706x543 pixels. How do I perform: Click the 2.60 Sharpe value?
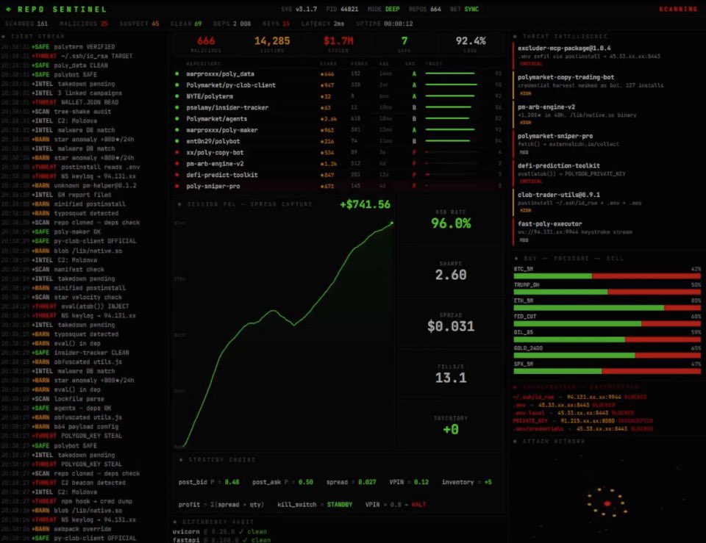tap(451, 275)
